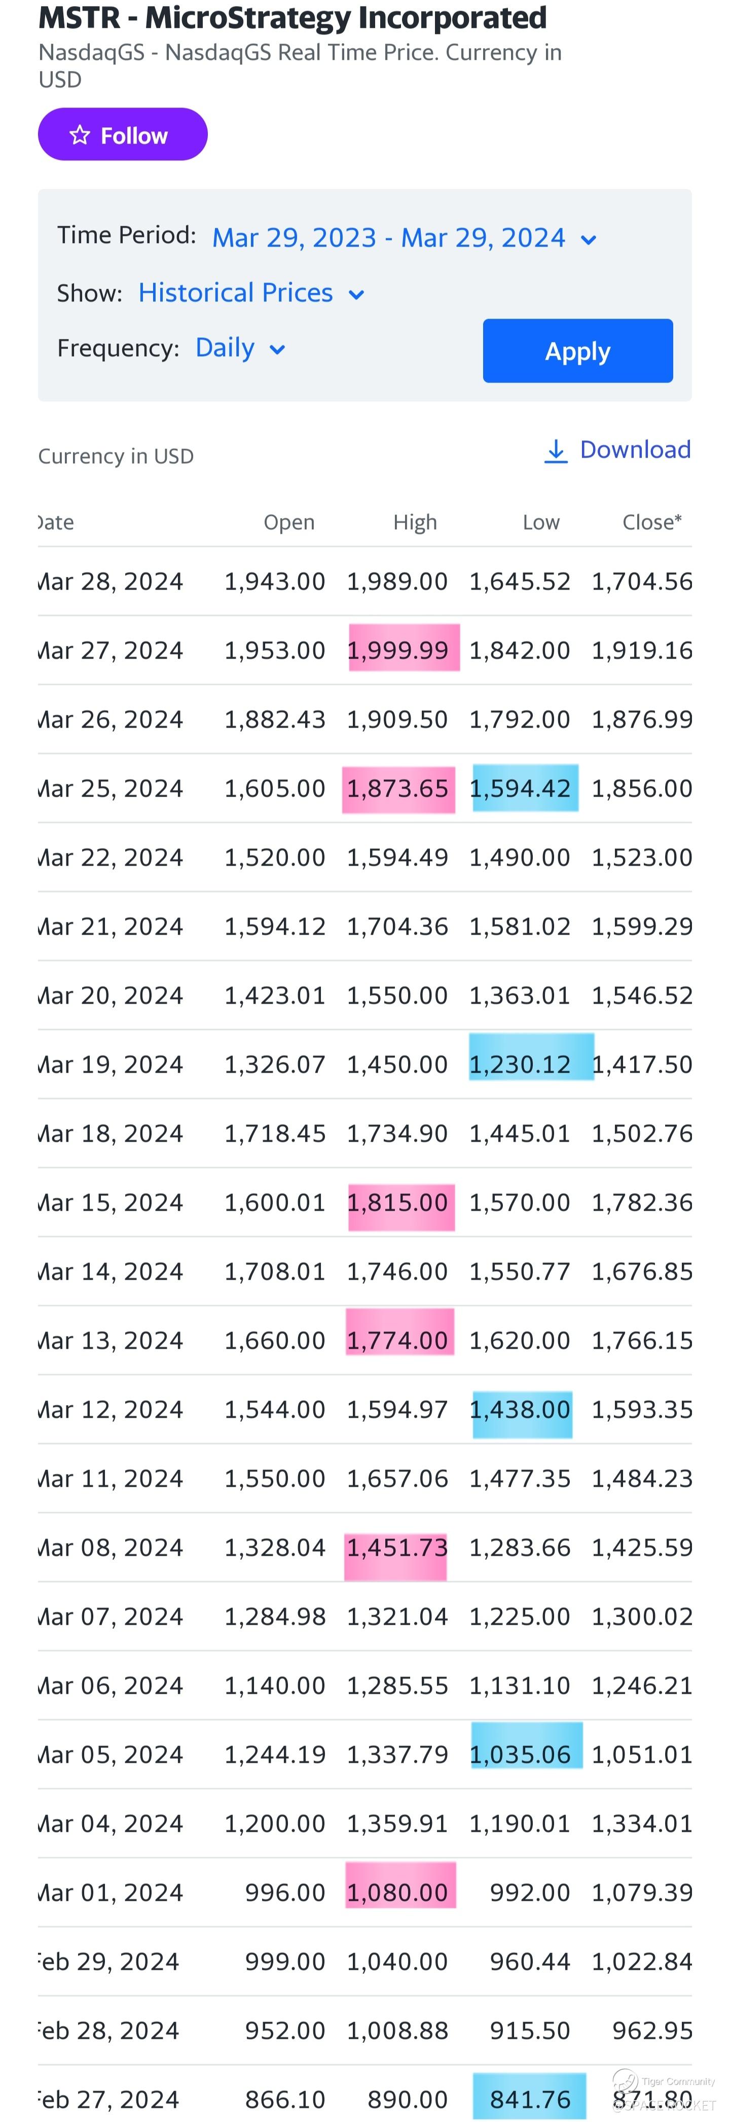This screenshot has height=2122, width=730.
Task: Click the star icon in Follow button
Action: tap(79, 134)
